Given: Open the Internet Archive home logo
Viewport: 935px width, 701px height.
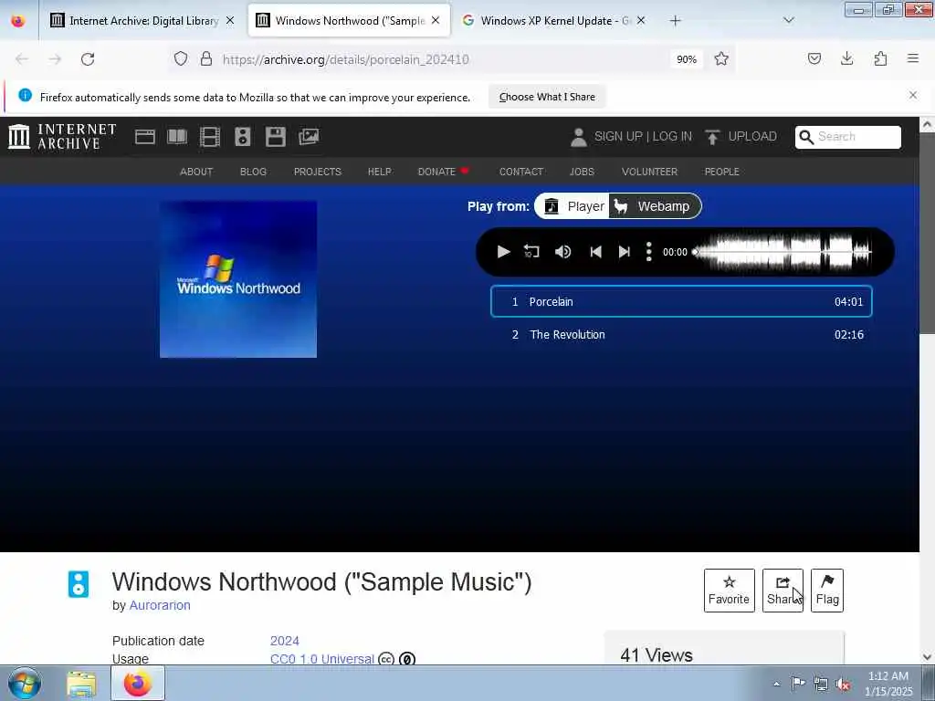Looking at the screenshot, I should [62, 137].
